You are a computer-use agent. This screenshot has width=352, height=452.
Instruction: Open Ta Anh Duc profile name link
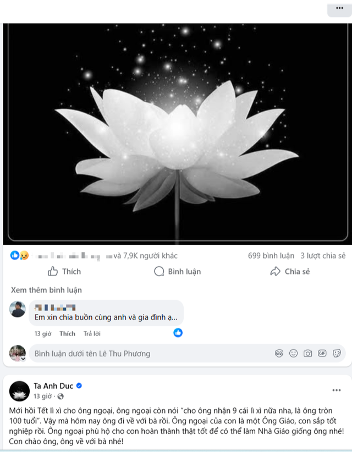pos(53,386)
